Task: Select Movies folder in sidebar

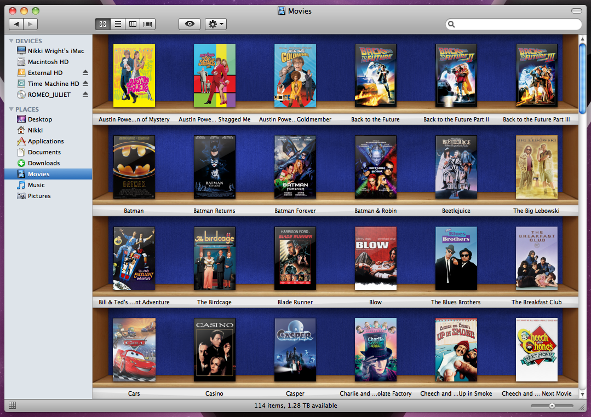Action: 48,174
